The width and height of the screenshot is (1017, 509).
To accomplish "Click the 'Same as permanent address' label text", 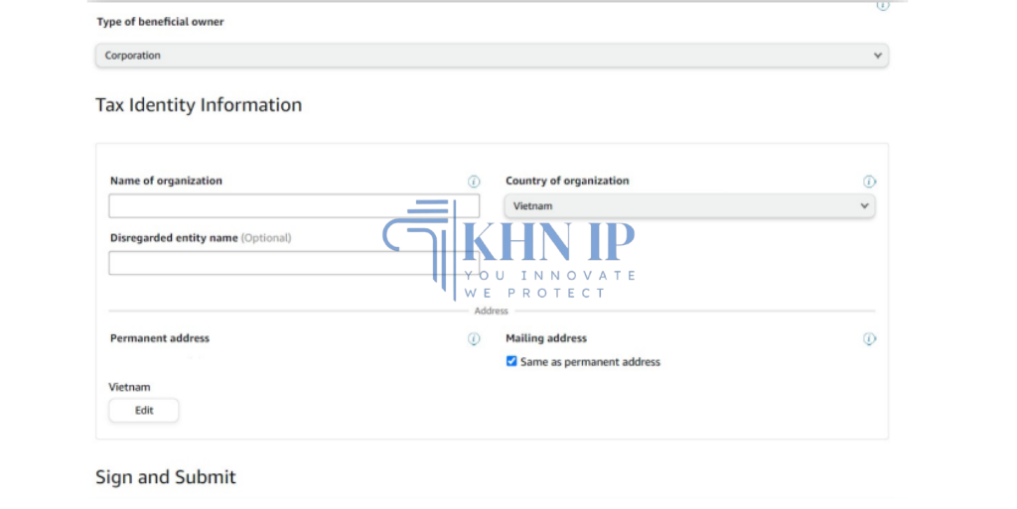I will click(590, 362).
